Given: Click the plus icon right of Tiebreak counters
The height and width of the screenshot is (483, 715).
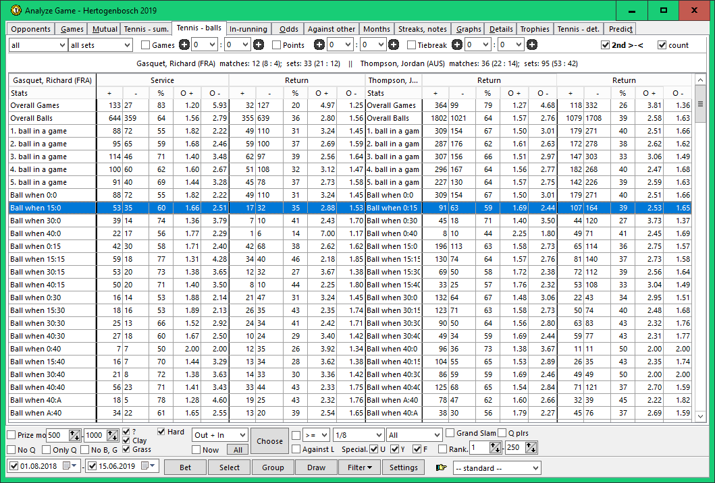Looking at the screenshot, I should coord(532,45).
